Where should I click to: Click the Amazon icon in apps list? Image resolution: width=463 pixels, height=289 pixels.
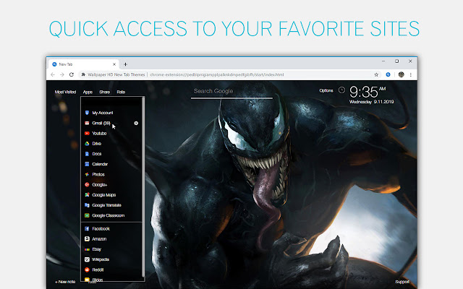tap(87, 239)
